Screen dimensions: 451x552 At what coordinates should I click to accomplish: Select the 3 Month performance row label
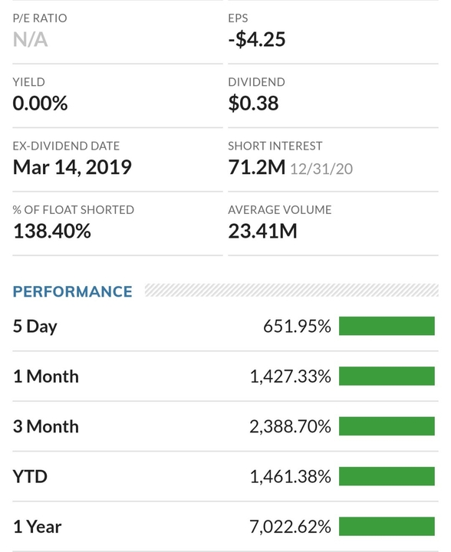pos(46,426)
